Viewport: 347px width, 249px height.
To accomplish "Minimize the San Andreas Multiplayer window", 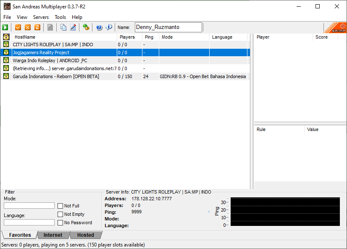I will tap(299, 6).
